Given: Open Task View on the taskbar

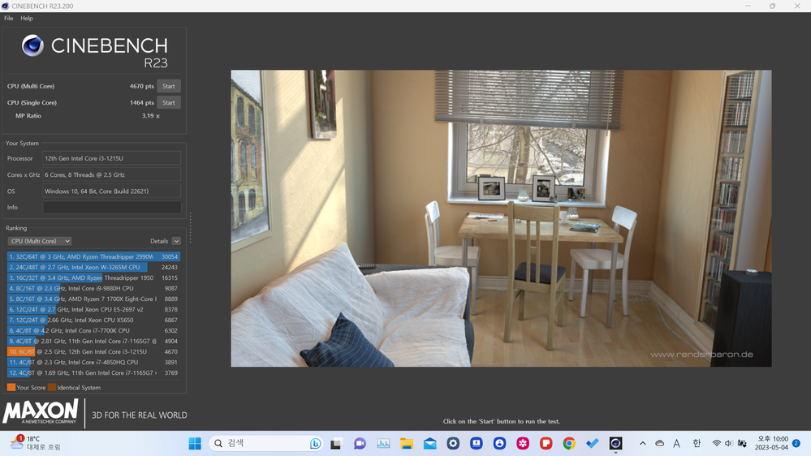Looking at the screenshot, I should point(336,444).
